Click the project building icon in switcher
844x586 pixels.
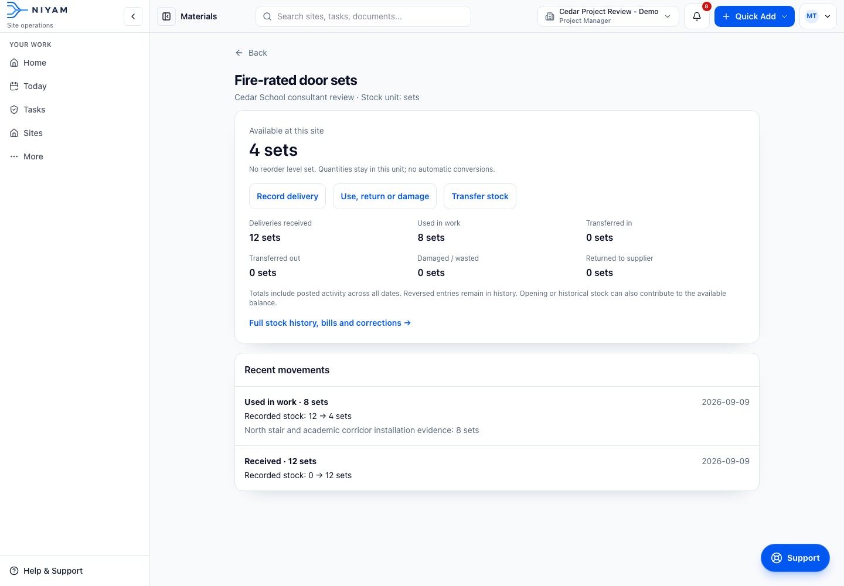(550, 16)
